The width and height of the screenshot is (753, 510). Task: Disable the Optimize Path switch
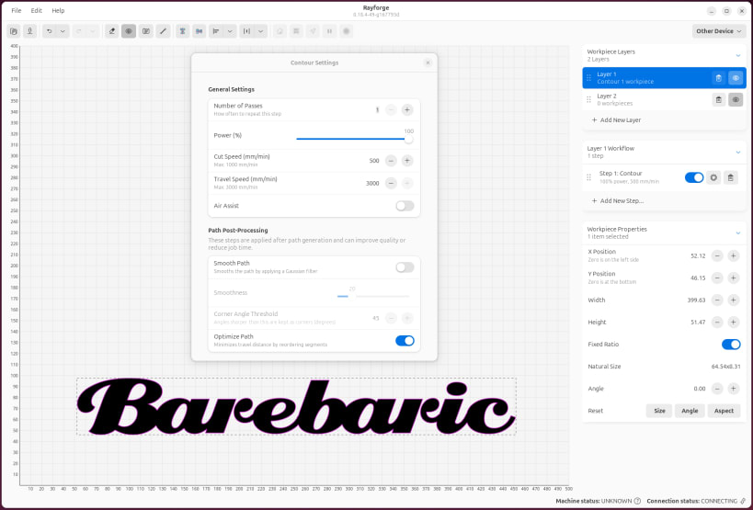[x=405, y=341]
